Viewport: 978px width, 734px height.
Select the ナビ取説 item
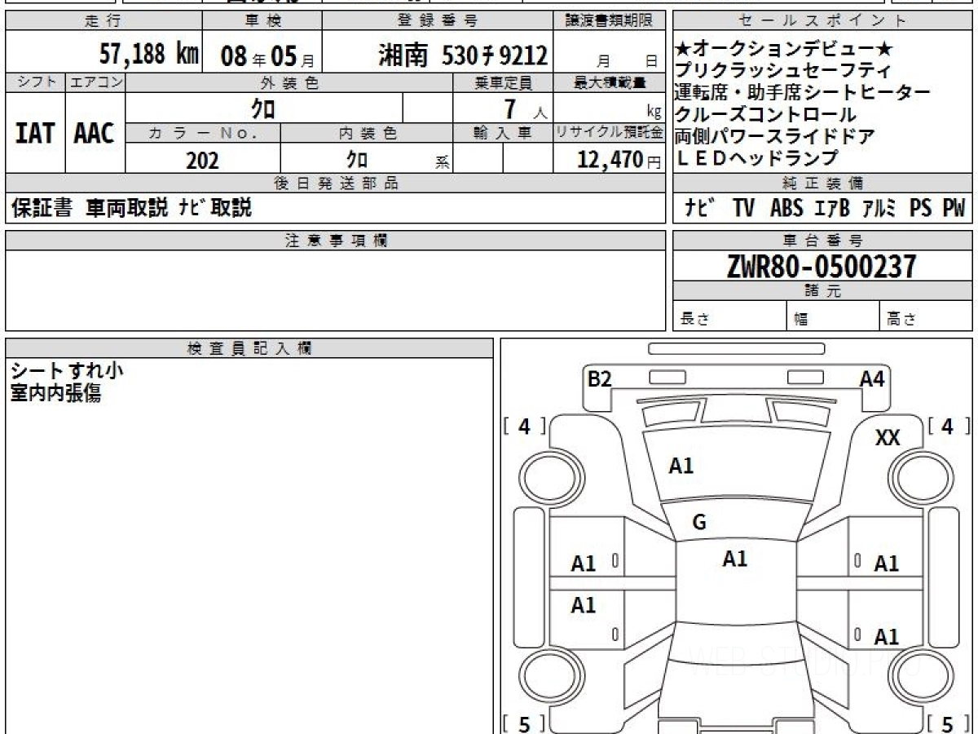click(214, 208)
